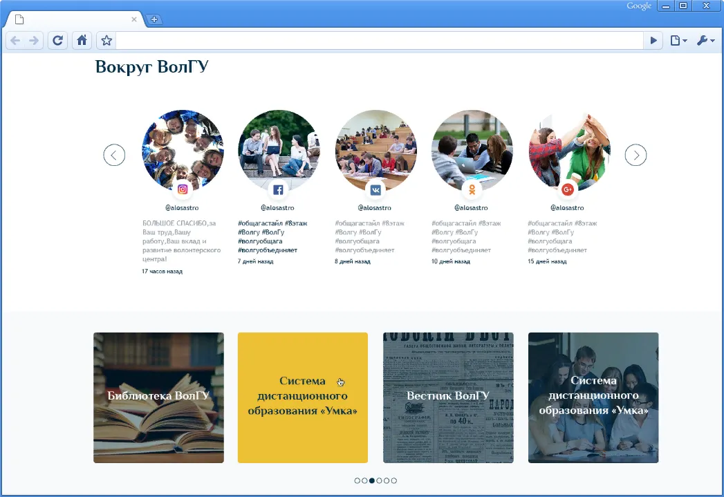Click the Google Plus icon badge
This screenshot has height=497, width=724.
tap(568, 189)
